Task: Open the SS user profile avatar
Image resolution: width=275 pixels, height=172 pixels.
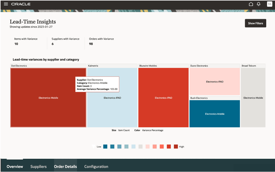Action: point(269,4)
